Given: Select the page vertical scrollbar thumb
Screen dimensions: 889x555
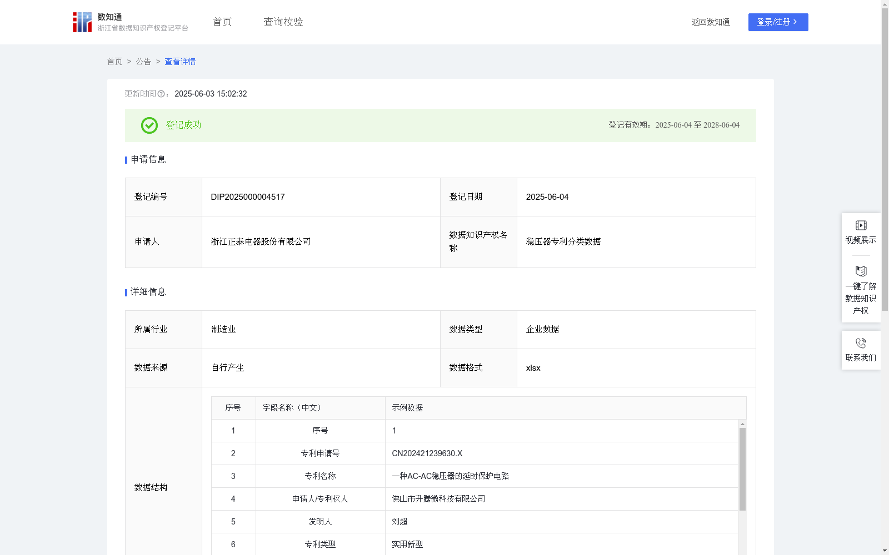Looking at the screenshot, I should [x=885, y=160].
